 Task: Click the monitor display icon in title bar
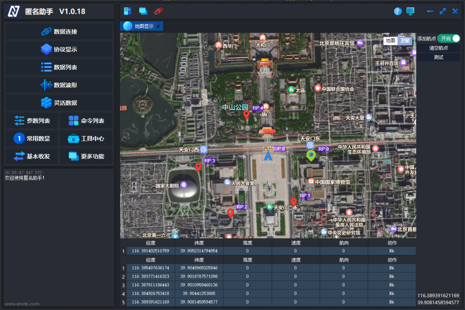(x=410, y=11)
